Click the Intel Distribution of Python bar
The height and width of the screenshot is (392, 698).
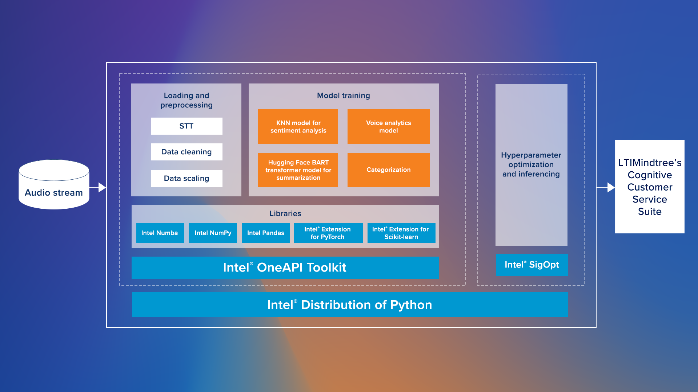pyautogui.click(x=350, y=305)
